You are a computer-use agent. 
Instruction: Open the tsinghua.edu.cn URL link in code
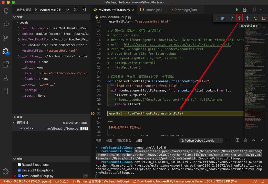point(178,44)
